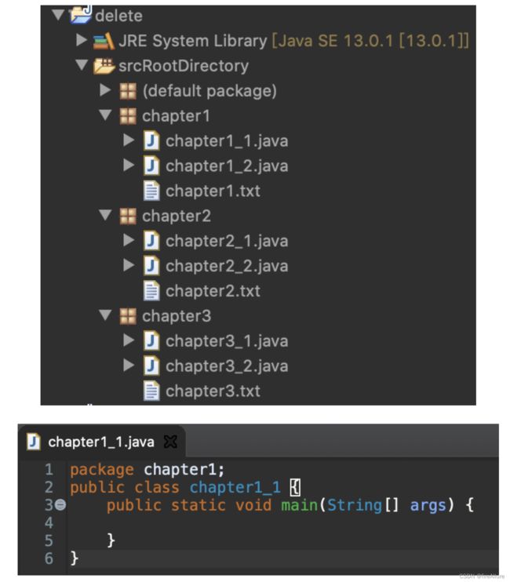
Task: Select chapter3.txt in the package tree
Action: (213, 391)
